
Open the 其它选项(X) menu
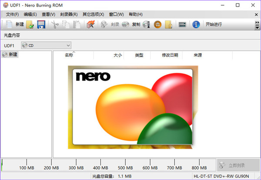(93, 14)
